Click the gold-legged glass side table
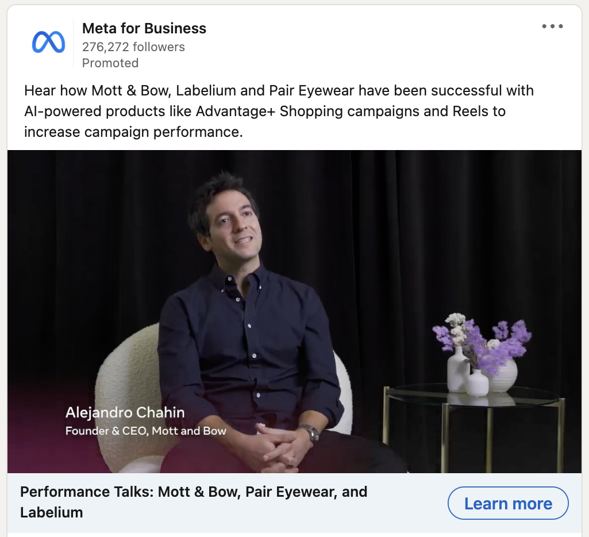This screenshot has height=537, width=589. pos(474,428)
